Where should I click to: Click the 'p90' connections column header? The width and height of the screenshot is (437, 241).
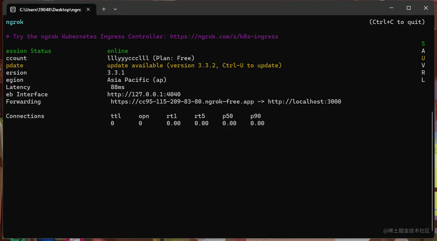(x=256, y=116)
